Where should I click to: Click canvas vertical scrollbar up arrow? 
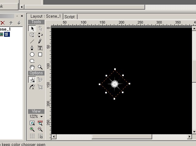pos(194,28)
